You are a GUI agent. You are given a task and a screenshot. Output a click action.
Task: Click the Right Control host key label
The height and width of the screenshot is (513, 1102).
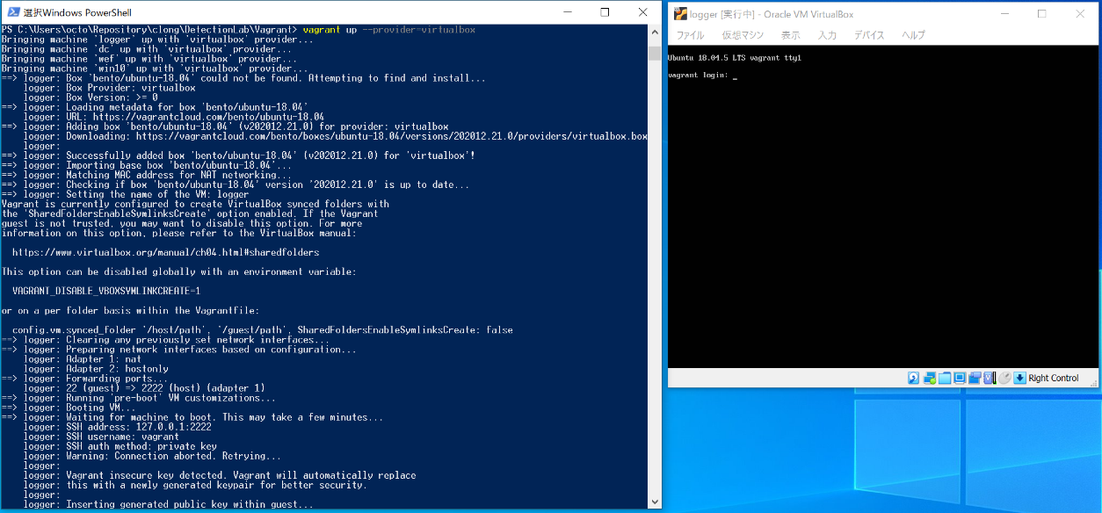[1054, 378]
